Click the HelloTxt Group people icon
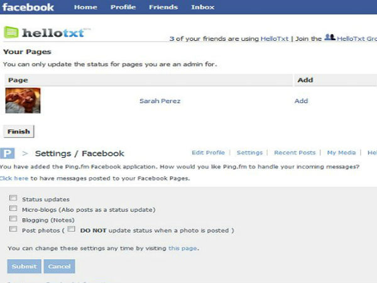The height and width of the screenshot is (283, 377). [x=329, y=38]
